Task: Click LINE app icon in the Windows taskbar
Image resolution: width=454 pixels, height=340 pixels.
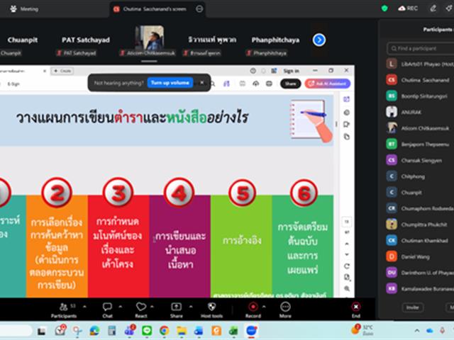Action: (x=147, y=331)
